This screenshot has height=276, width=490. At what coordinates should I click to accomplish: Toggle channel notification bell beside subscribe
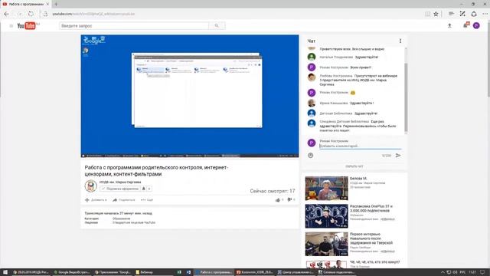coord(144,189)
